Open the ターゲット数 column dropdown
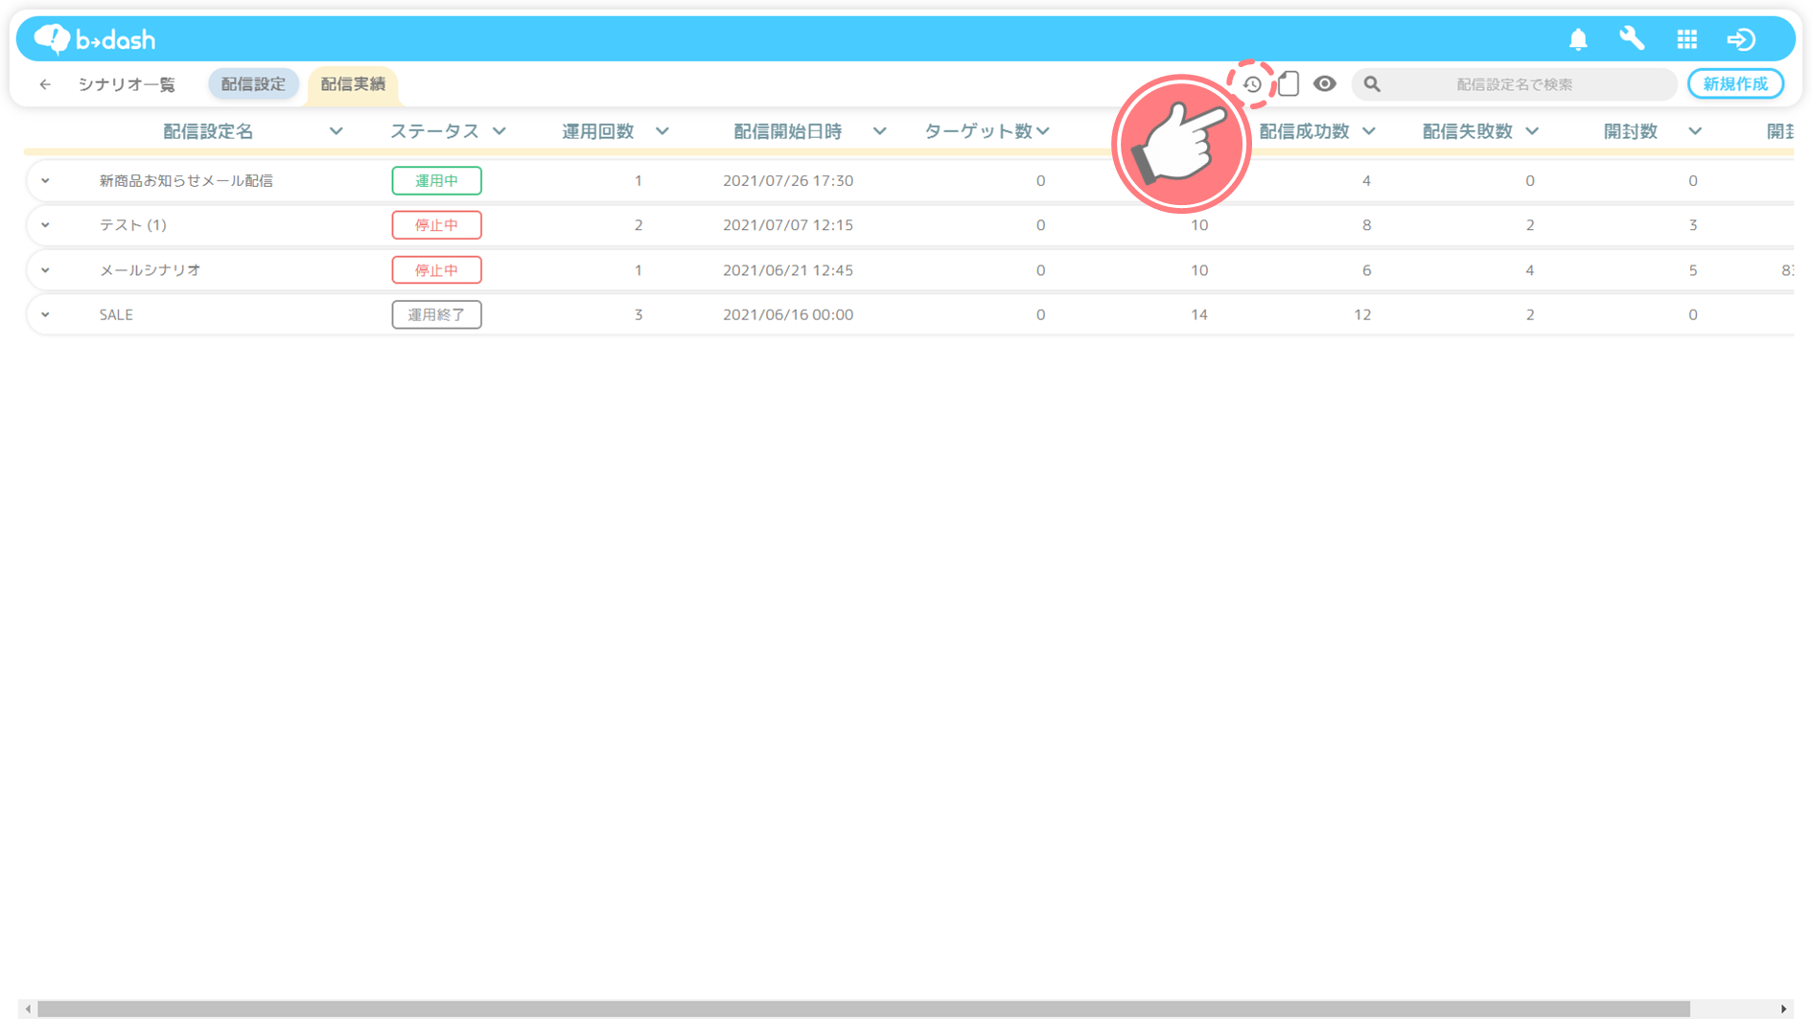 (x=1043, y=131)
